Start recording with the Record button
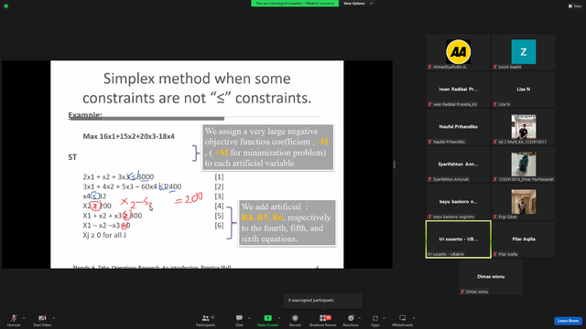The width and height of the screenshot is (586, 329). pos(295,320)
